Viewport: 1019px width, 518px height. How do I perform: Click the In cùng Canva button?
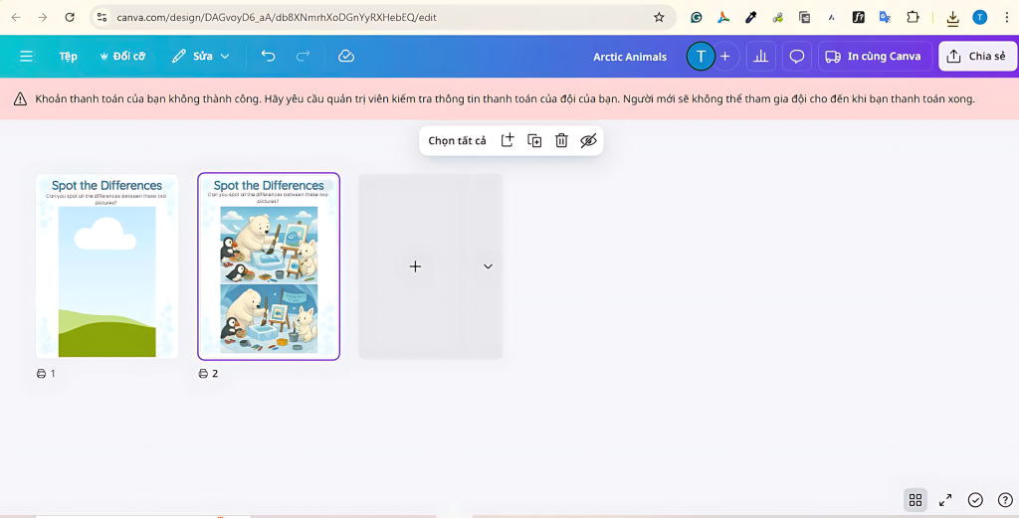click(x=874, y=57)
